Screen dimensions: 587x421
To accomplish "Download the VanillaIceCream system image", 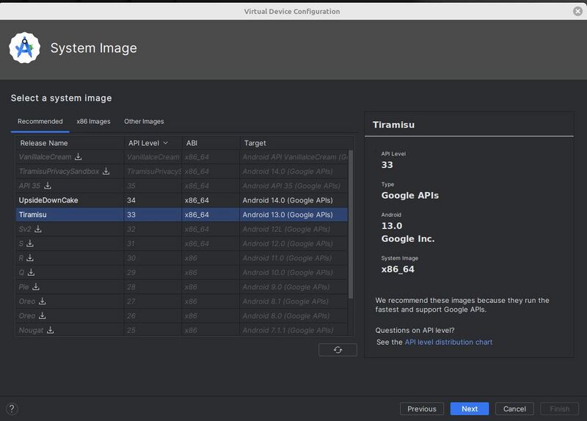I will [78, 157].
